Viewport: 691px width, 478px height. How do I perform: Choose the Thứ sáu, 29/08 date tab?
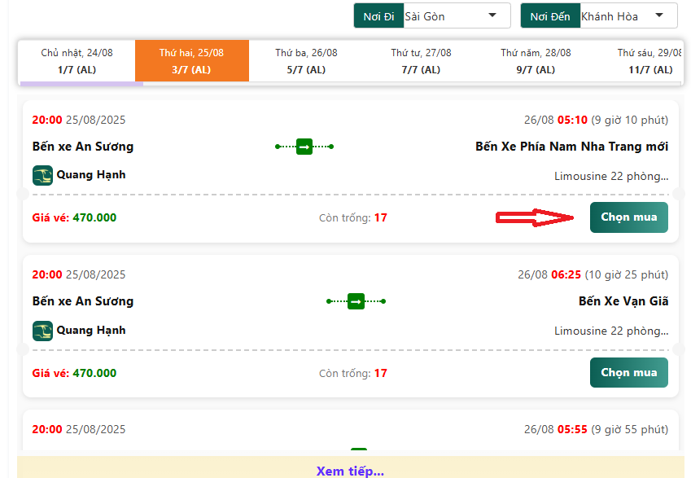click(649, 61)
